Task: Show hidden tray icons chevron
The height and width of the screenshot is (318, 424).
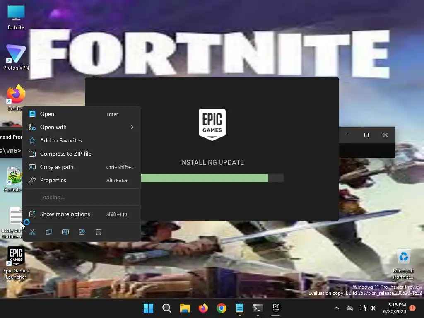Action: click(337, 308)
